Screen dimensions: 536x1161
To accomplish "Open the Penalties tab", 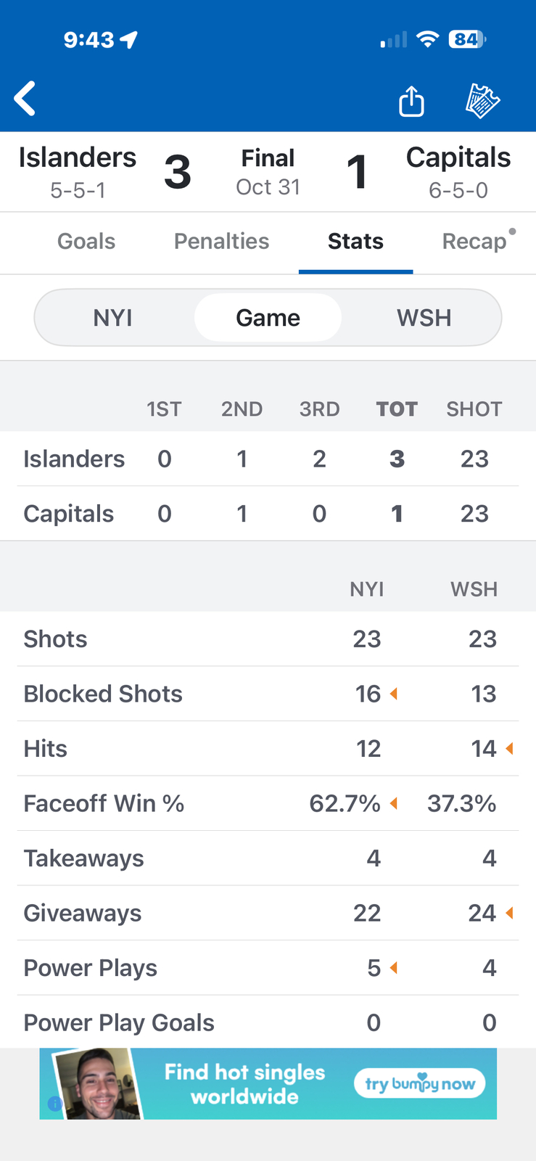I will click(221, 242).
